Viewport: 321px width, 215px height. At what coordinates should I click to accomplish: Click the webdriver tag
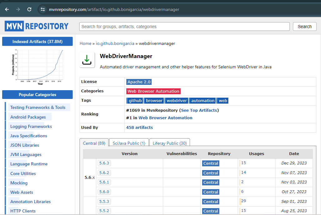[x=177, y=100]
